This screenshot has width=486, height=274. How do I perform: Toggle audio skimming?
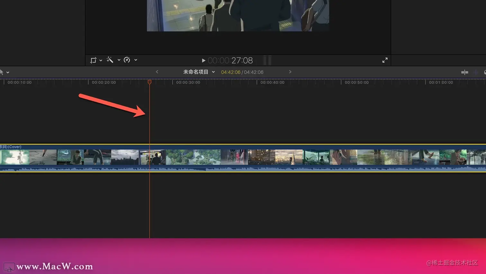coord(476,72)
